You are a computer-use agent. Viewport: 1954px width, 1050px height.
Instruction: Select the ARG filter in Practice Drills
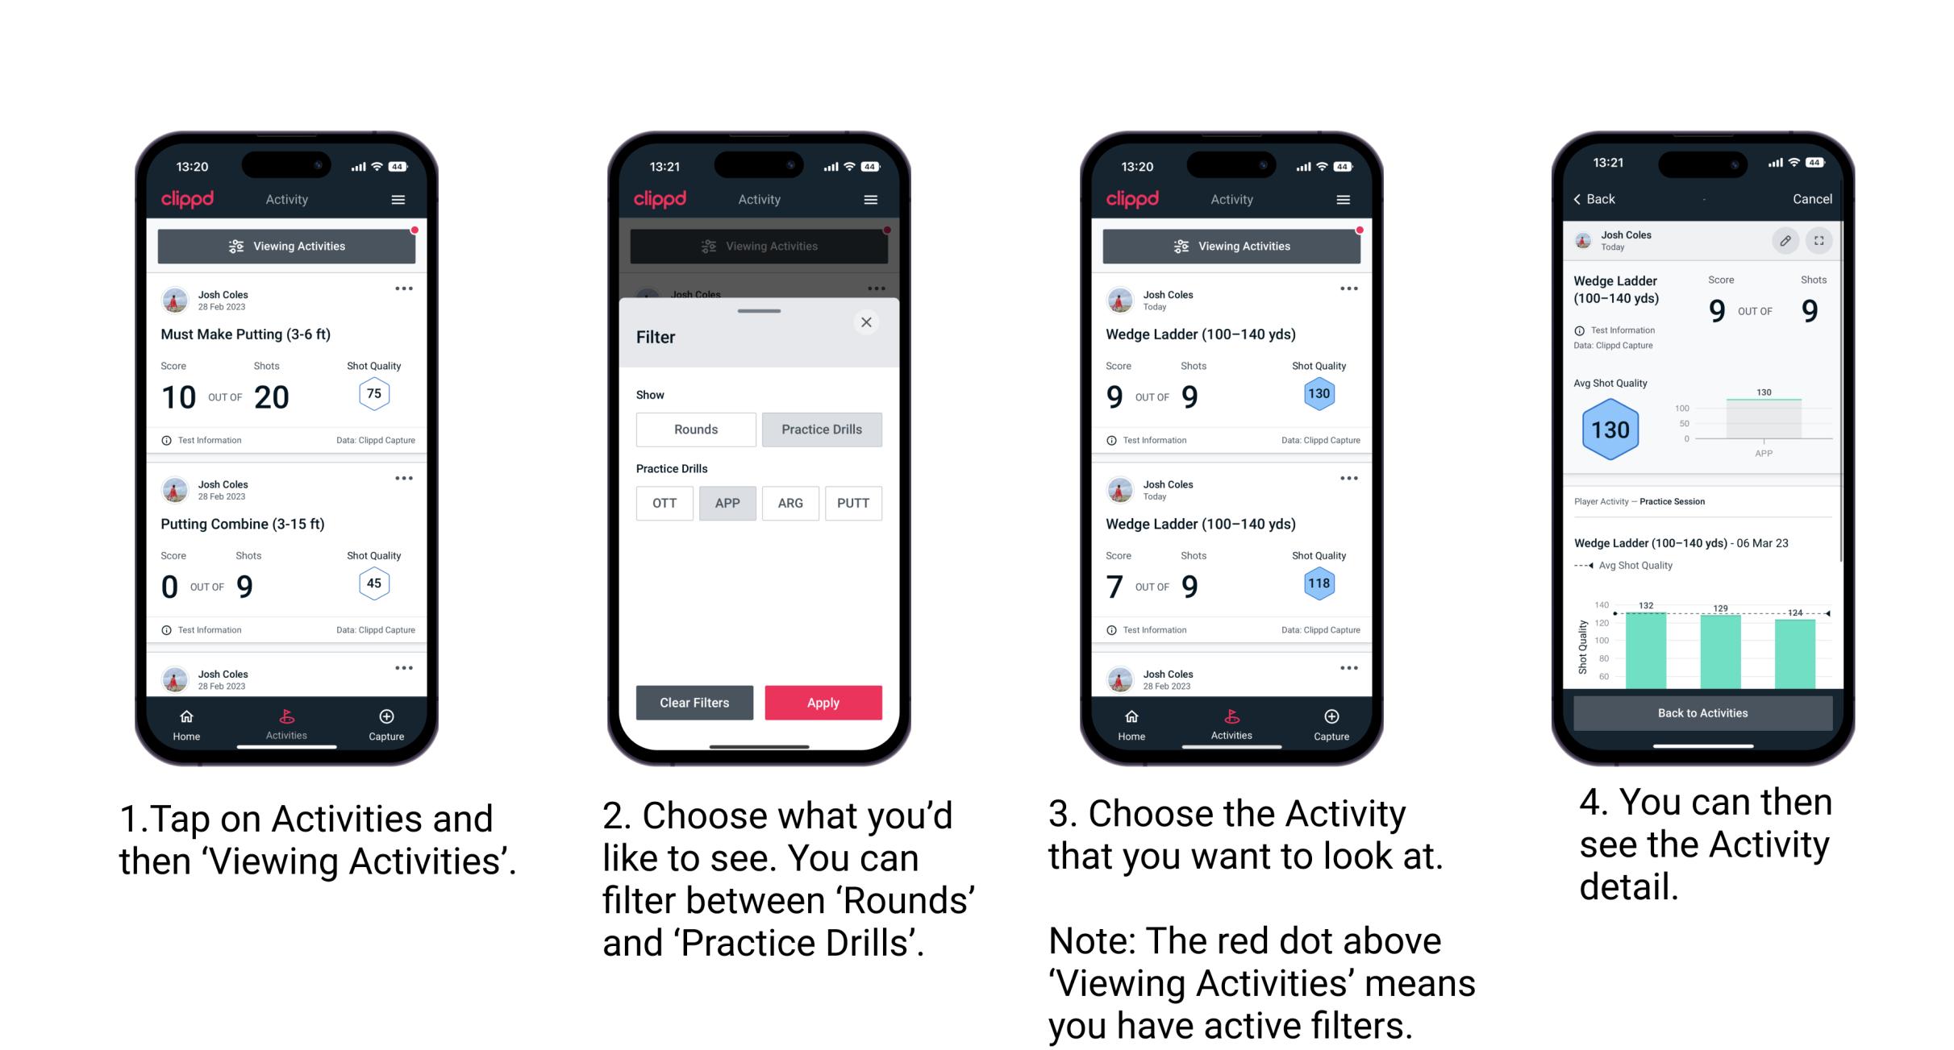[x=788, y=503]
